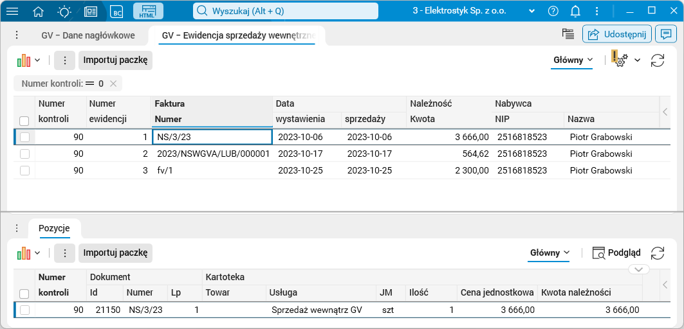
Task: Click wystawienia date column header
Action: [x=307, y=120]
